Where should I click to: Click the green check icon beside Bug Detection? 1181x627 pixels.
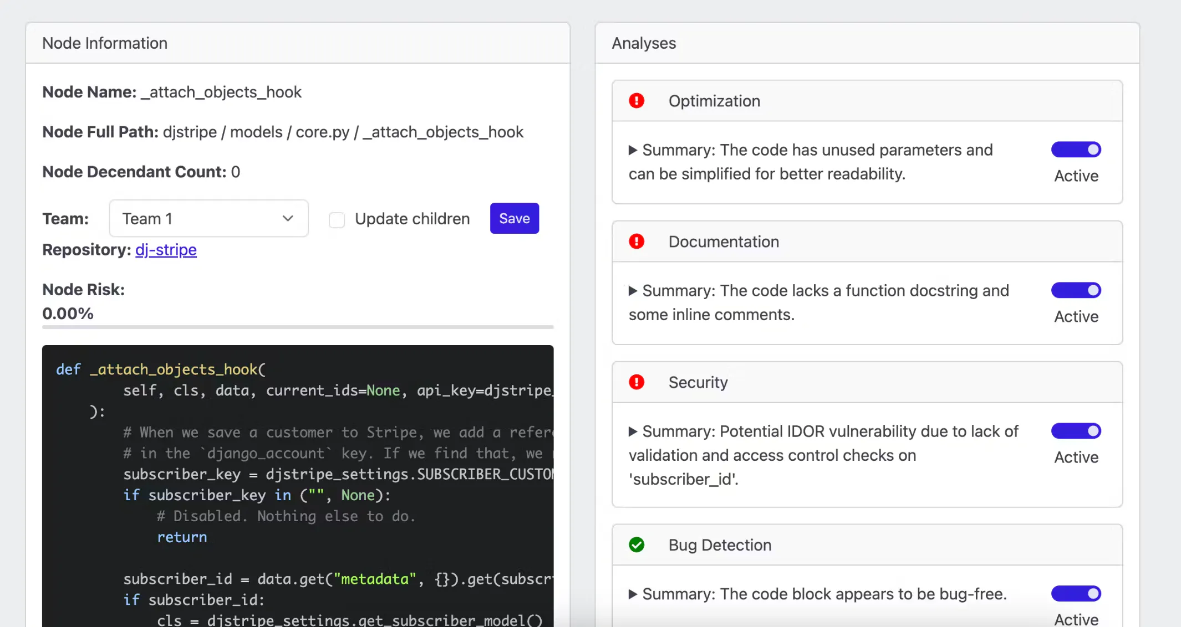tap(637, 545)
